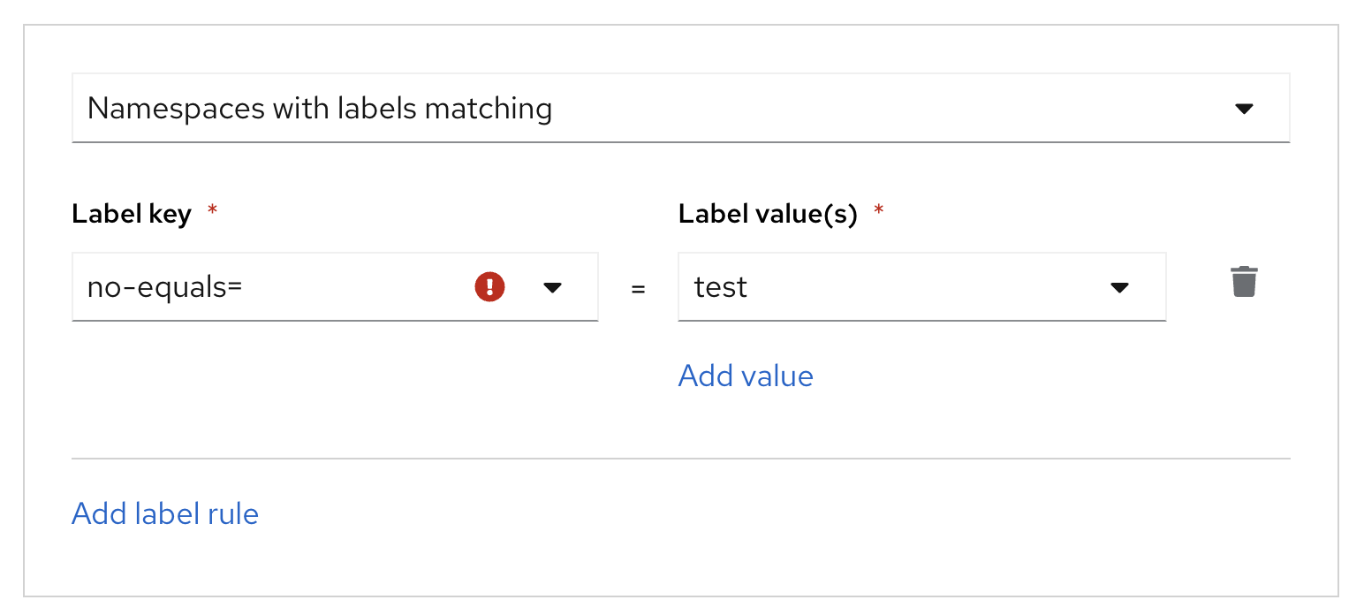This screenshot has width=1364, height=615.
Task: Click the required asterisk next to Label key
Action: tap(212, 212)
